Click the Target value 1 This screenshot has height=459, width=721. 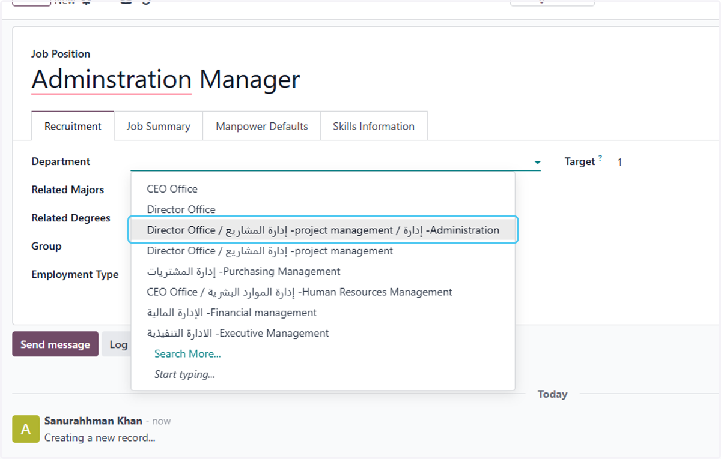620,162
